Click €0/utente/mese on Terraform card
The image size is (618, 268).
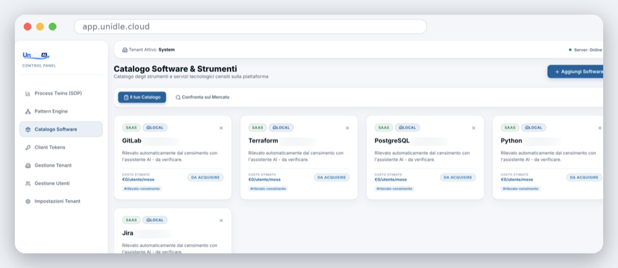click(x=265, y=179)
